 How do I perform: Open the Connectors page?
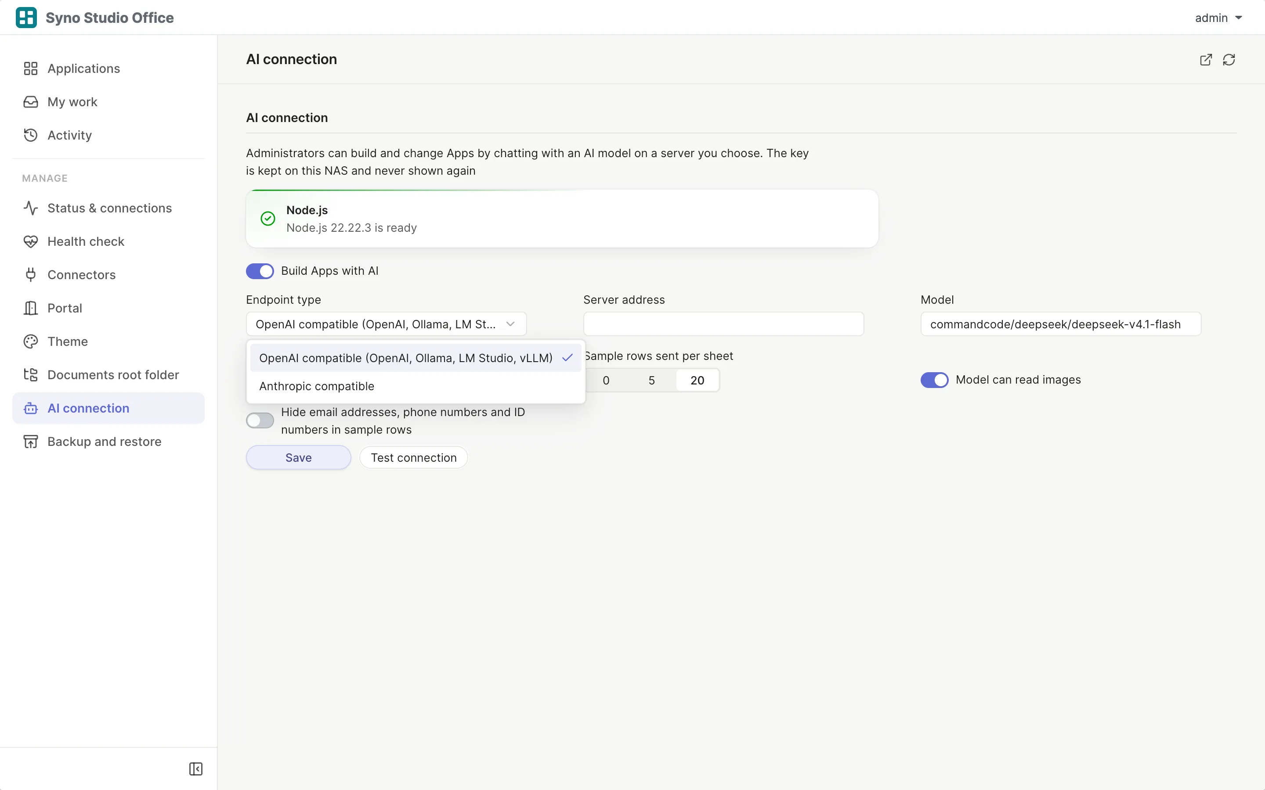click(108, 275)
